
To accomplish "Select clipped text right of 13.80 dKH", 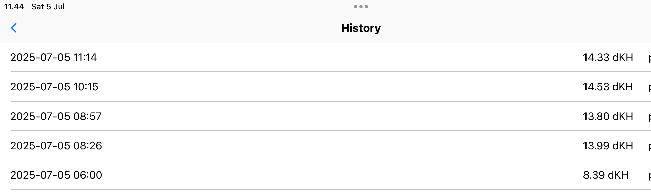I will (x=649, y=117).
